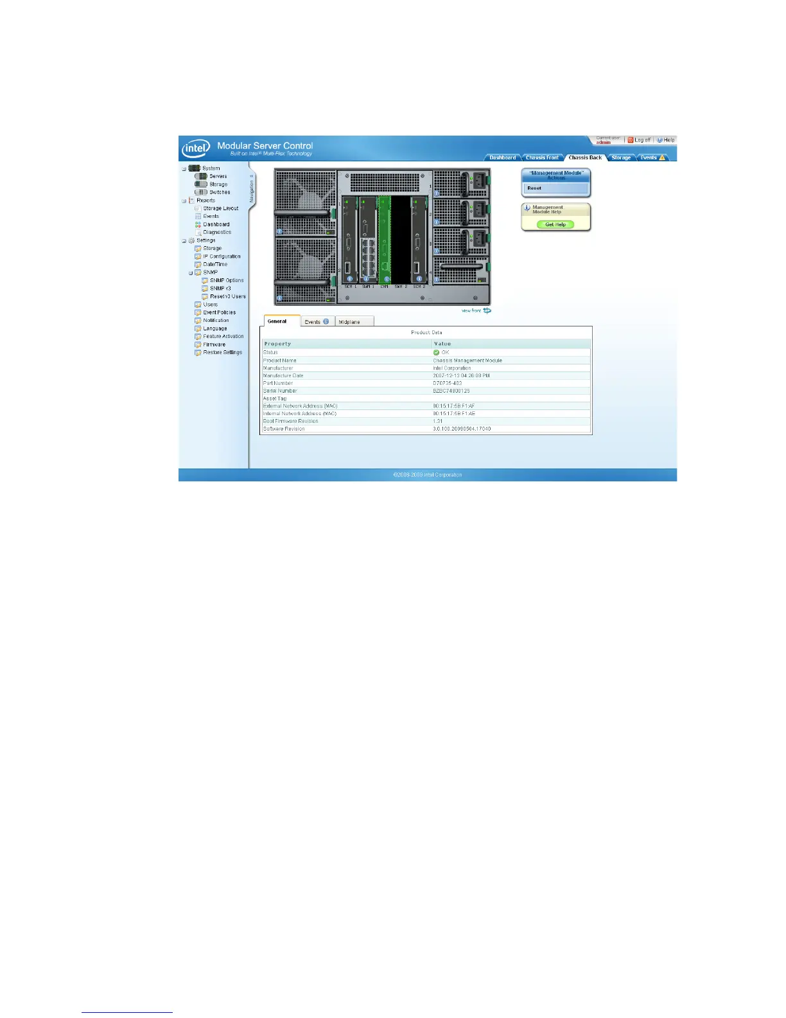Collapse the System tree node

coord(184,168)
